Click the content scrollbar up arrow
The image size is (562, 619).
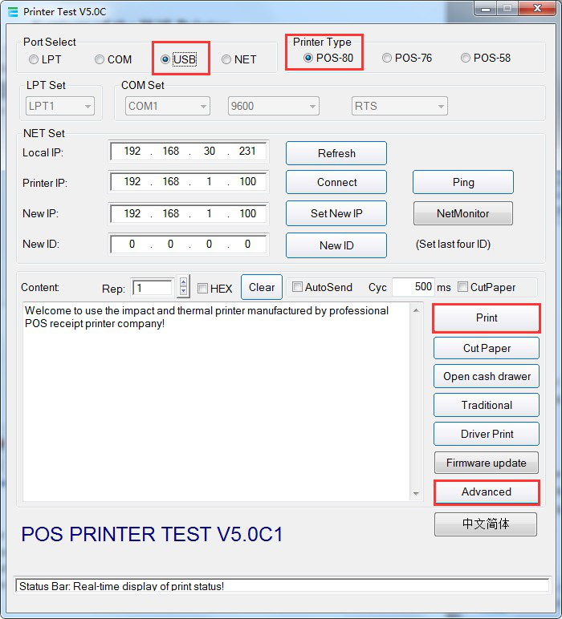tap(416, 310)
